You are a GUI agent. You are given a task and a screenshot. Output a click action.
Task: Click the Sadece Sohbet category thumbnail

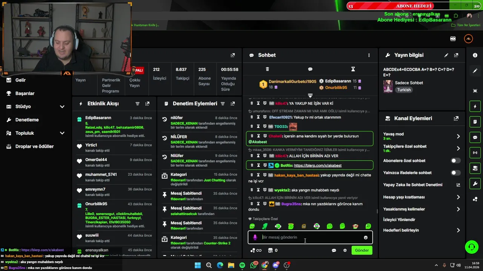388,86
